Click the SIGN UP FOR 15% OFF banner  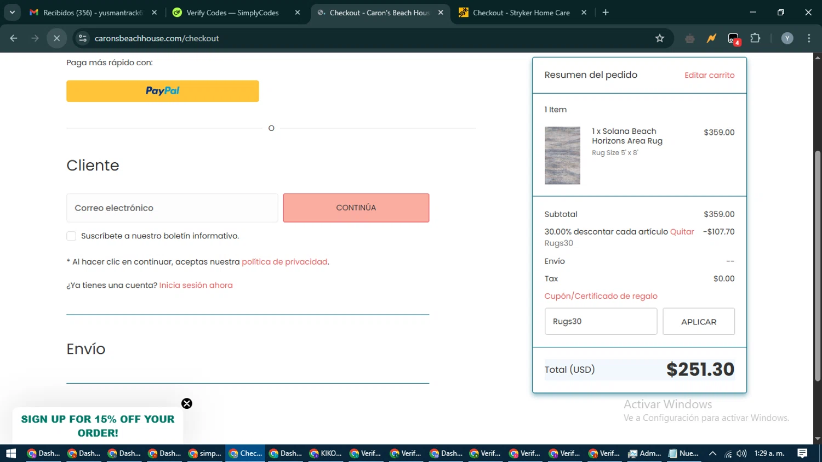point(98,426)
